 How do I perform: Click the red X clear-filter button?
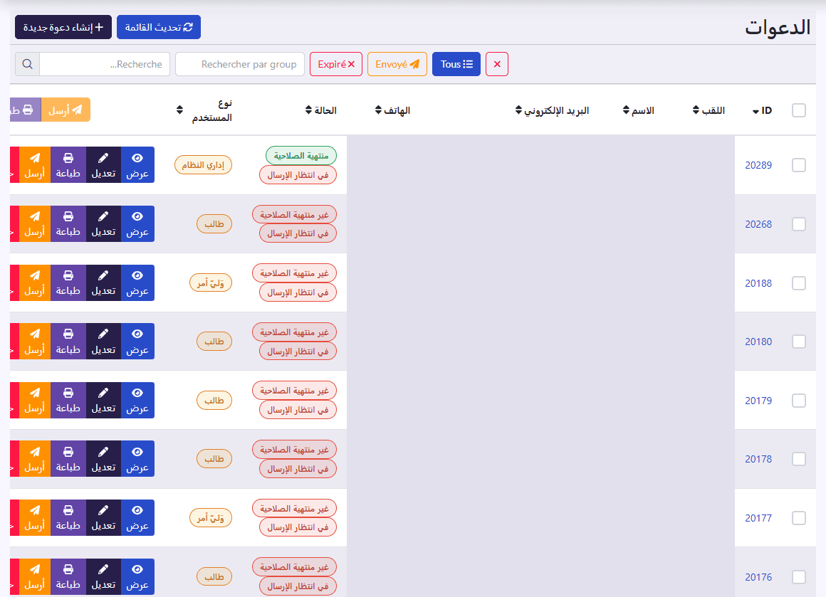click(x=497, y=64)
